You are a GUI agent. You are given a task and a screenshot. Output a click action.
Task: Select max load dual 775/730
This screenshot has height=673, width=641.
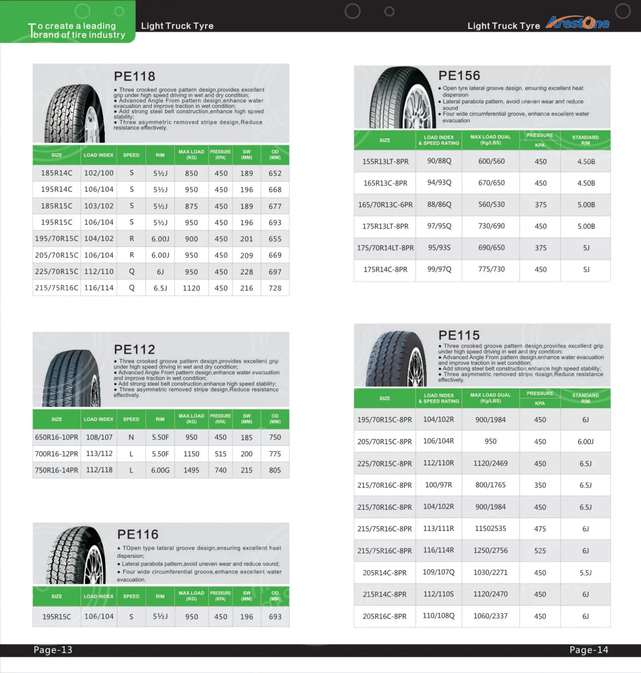click(x=491, y=269)
